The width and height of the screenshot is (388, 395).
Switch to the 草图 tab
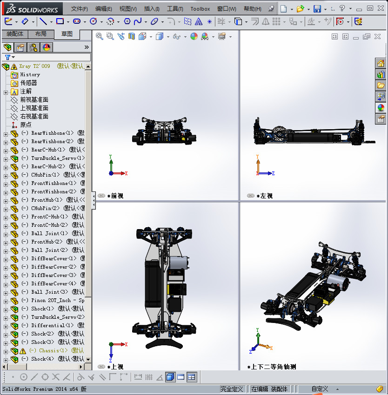67,34
